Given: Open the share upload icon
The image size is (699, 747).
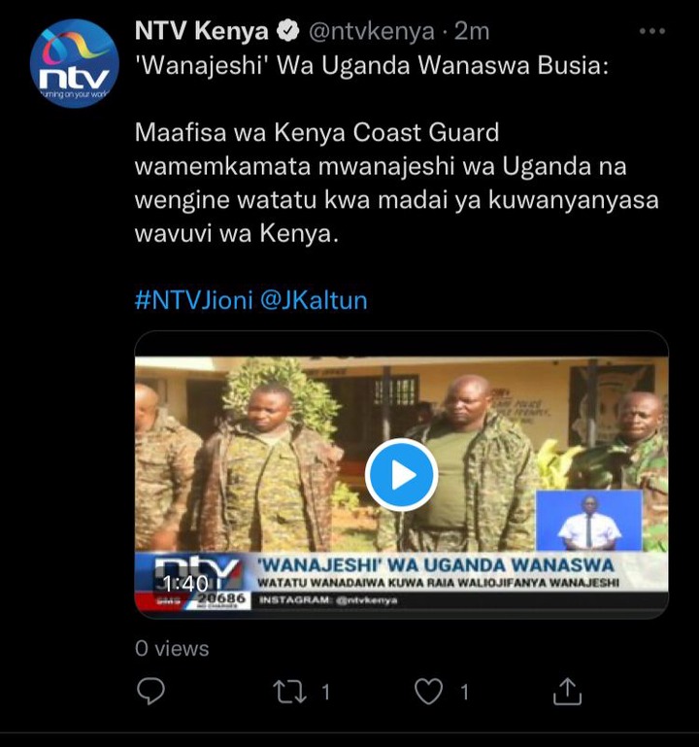Looking at the screenshot, I should point(567,692).
